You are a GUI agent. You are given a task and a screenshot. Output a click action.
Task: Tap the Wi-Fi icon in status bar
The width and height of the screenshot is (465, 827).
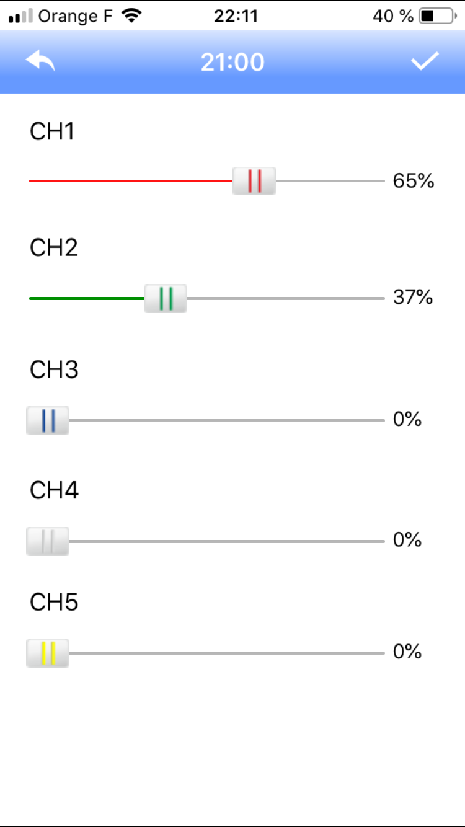131,16
